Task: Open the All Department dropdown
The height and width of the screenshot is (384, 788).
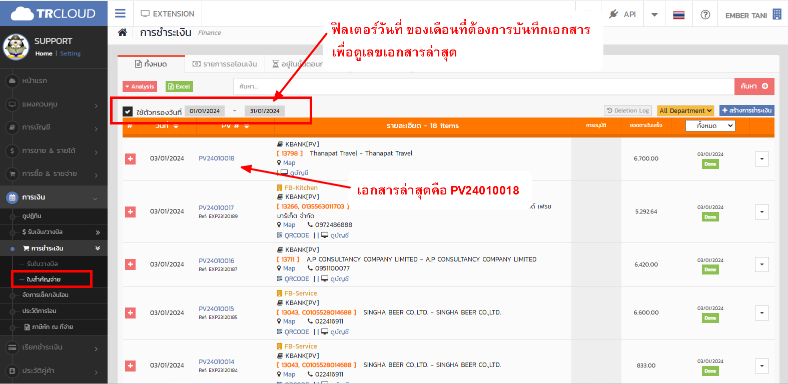Action: pos(685,110)
